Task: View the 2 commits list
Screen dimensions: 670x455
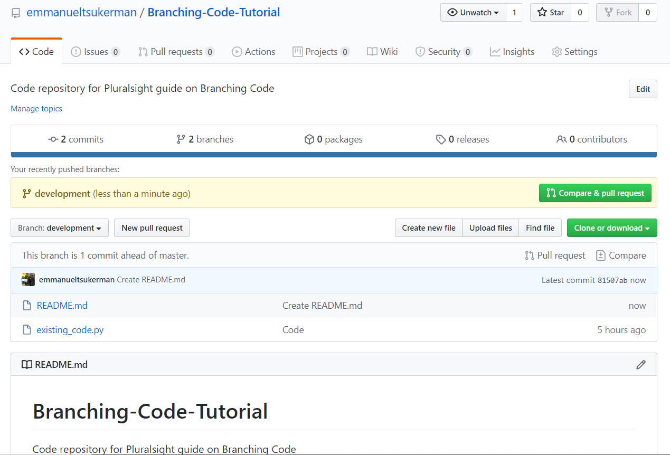Action: coord(76,139)
